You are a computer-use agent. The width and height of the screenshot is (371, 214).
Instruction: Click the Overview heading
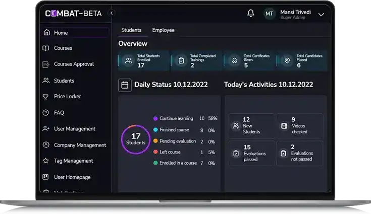click(133, 44)
